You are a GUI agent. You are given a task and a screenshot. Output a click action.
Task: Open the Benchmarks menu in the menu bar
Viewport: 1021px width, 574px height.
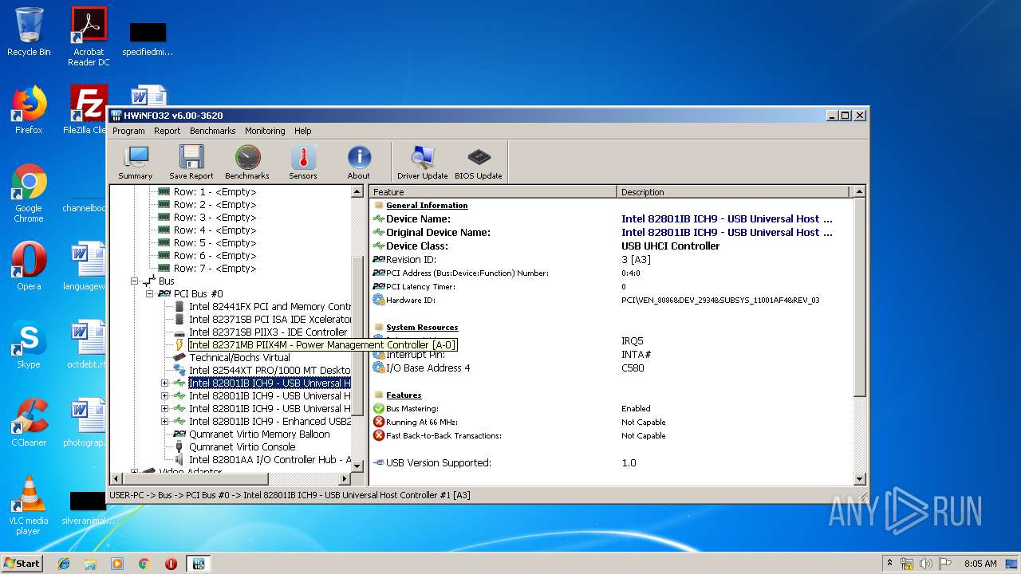coord(213,131)
